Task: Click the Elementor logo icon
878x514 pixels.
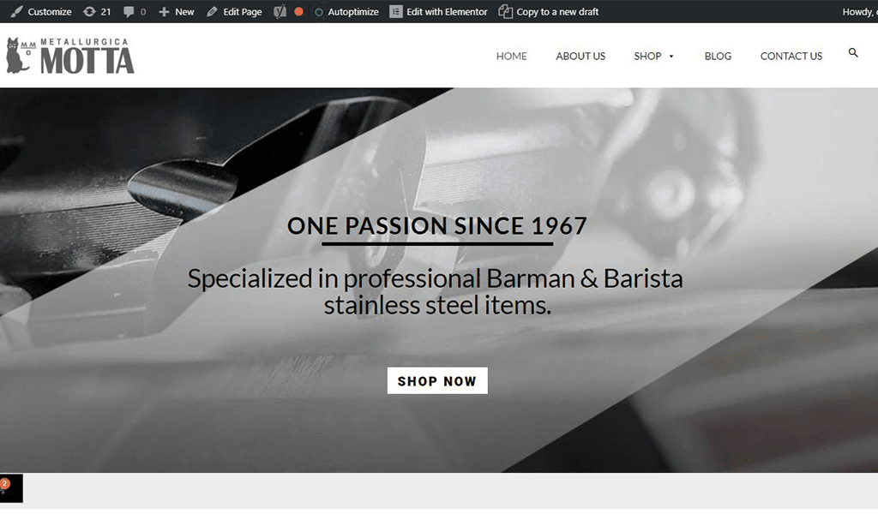Action: [396, 11]
